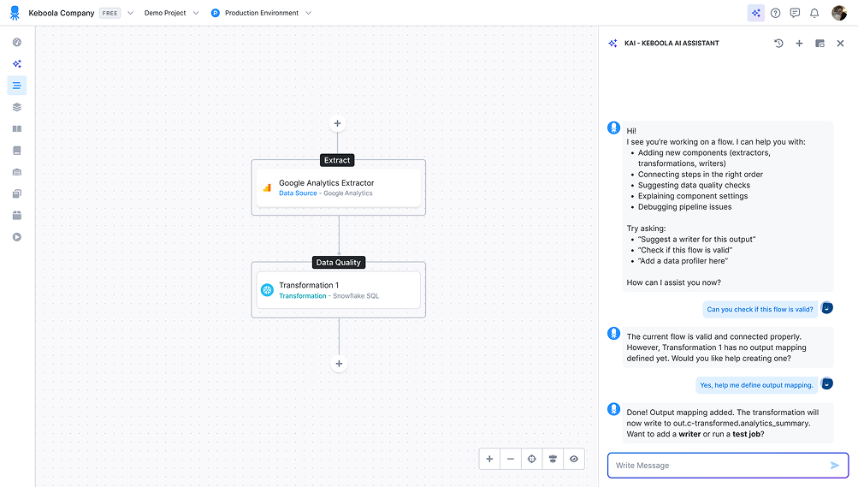Screen dimensions: 858x487
Task: Switch Kai panel to detached window mode
Action: coord(820,44)
